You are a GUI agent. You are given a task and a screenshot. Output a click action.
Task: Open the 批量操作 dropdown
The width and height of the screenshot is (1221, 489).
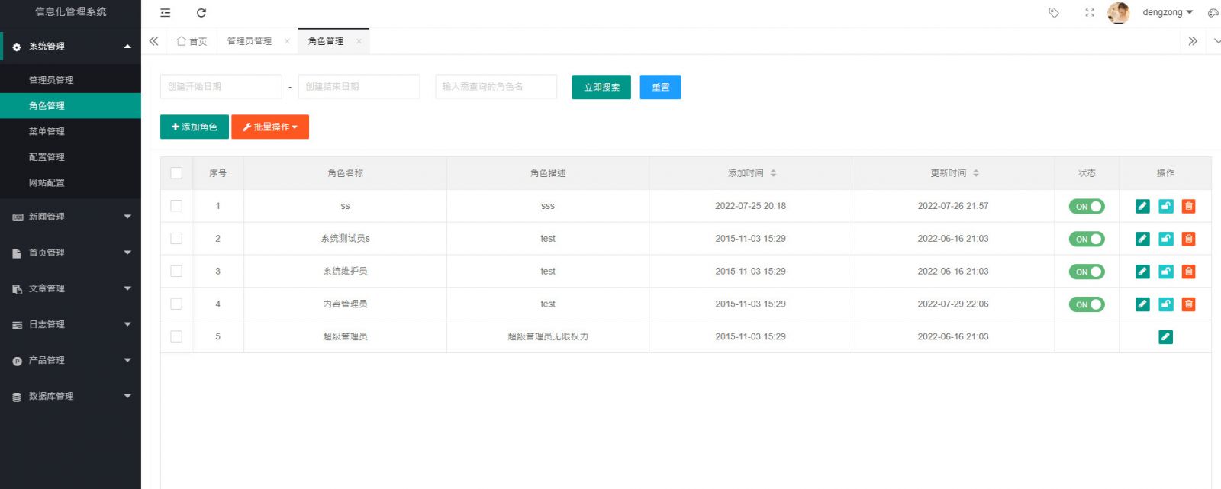[270, 127]
